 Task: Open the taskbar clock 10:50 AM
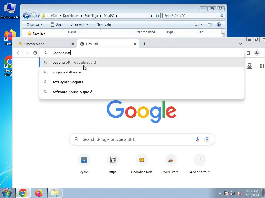(252, 193)
